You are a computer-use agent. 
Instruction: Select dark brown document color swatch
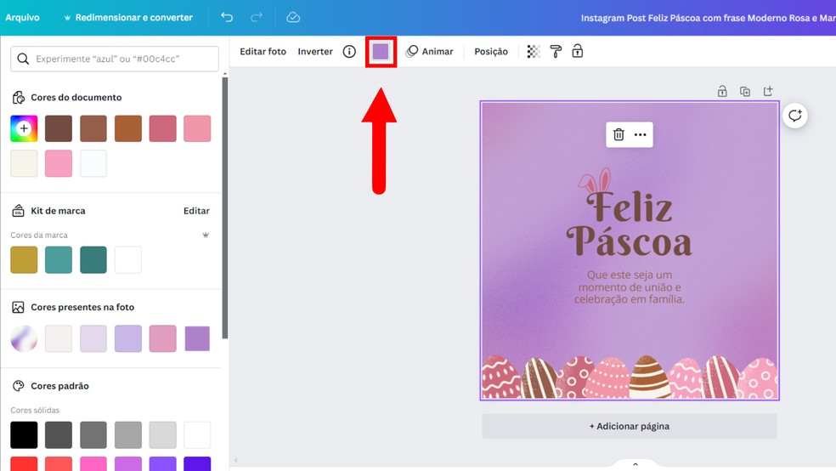point(59,128)
